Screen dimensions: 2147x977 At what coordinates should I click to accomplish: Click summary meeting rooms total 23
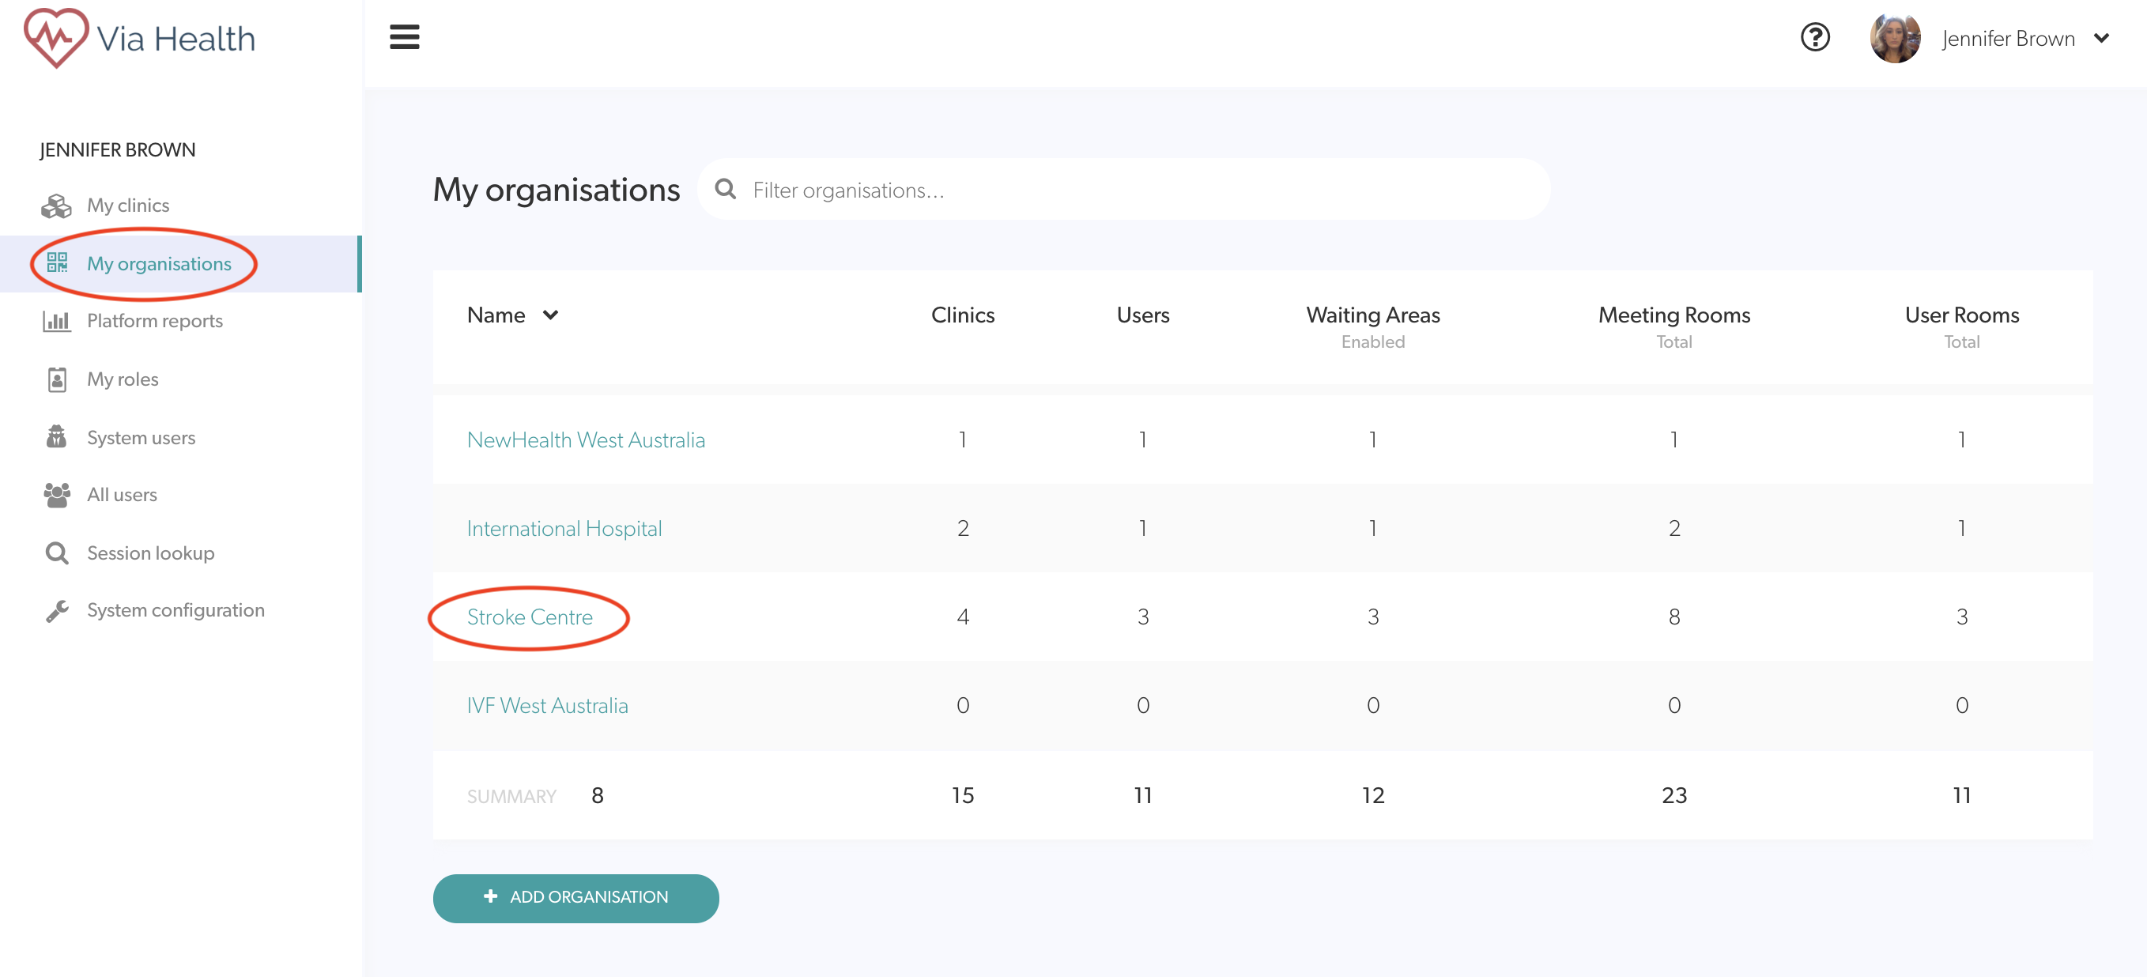click(x=1673, y=795)
